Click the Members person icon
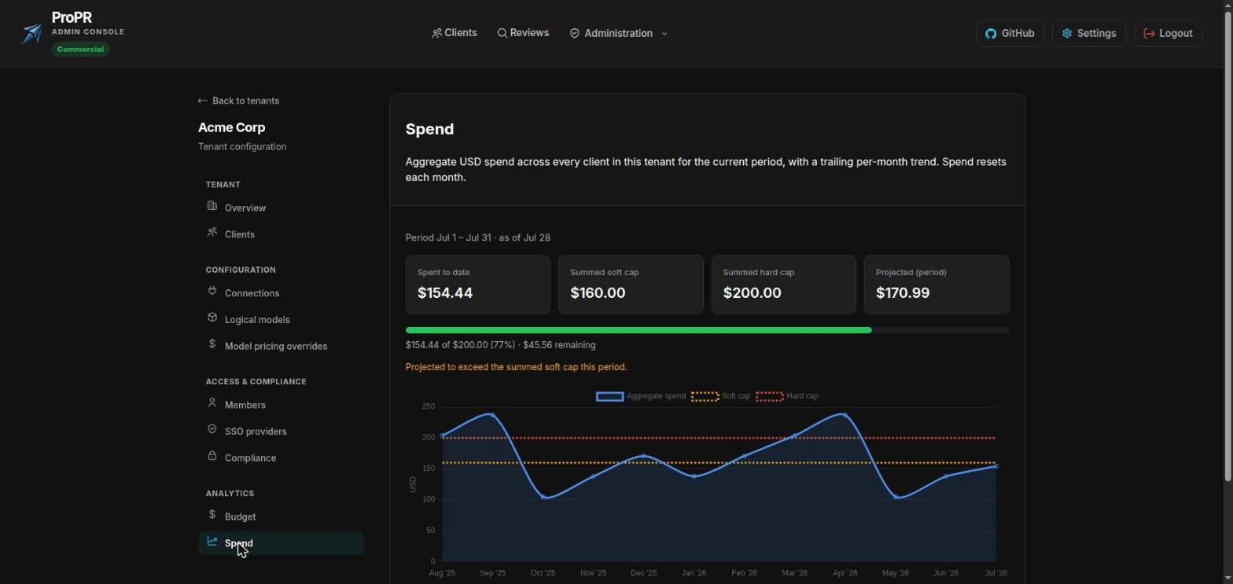The width and height of the screenshot is (1233, 584). 212,402
